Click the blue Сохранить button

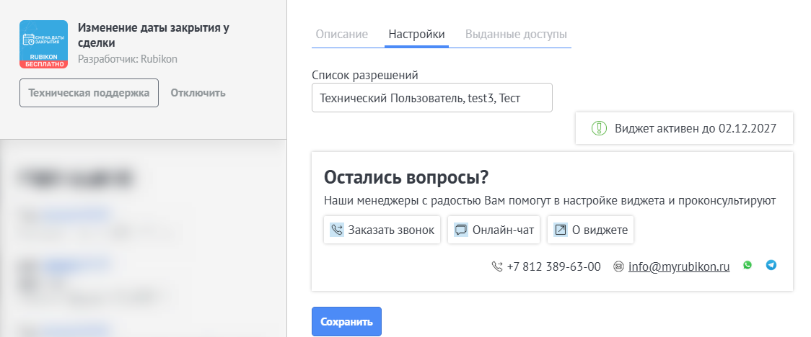point(346,321)
